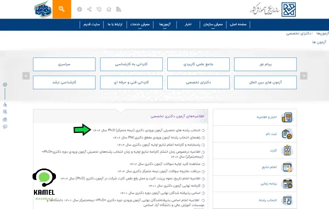The image size is (329, 209).
Task: Select the کاردانی فنی و حرفه ای tile
Action: click(131, 82)
